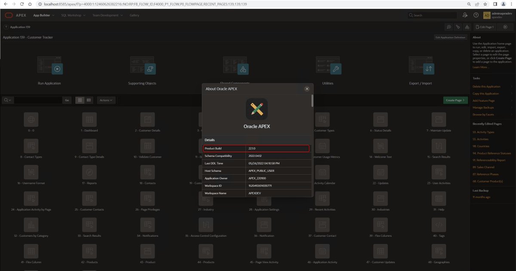The height and width of the screenshot is (271, 516).
Task: Open the 31 - Help page icon
Action: coord(439,198)
